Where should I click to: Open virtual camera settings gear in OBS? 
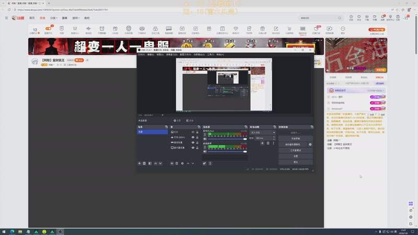tap(310, 145)
